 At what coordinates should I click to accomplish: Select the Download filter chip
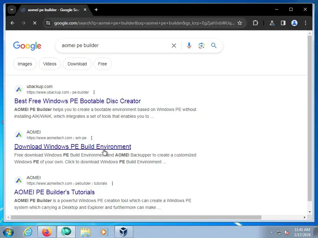pyautogui.click(x=77, y=64)
